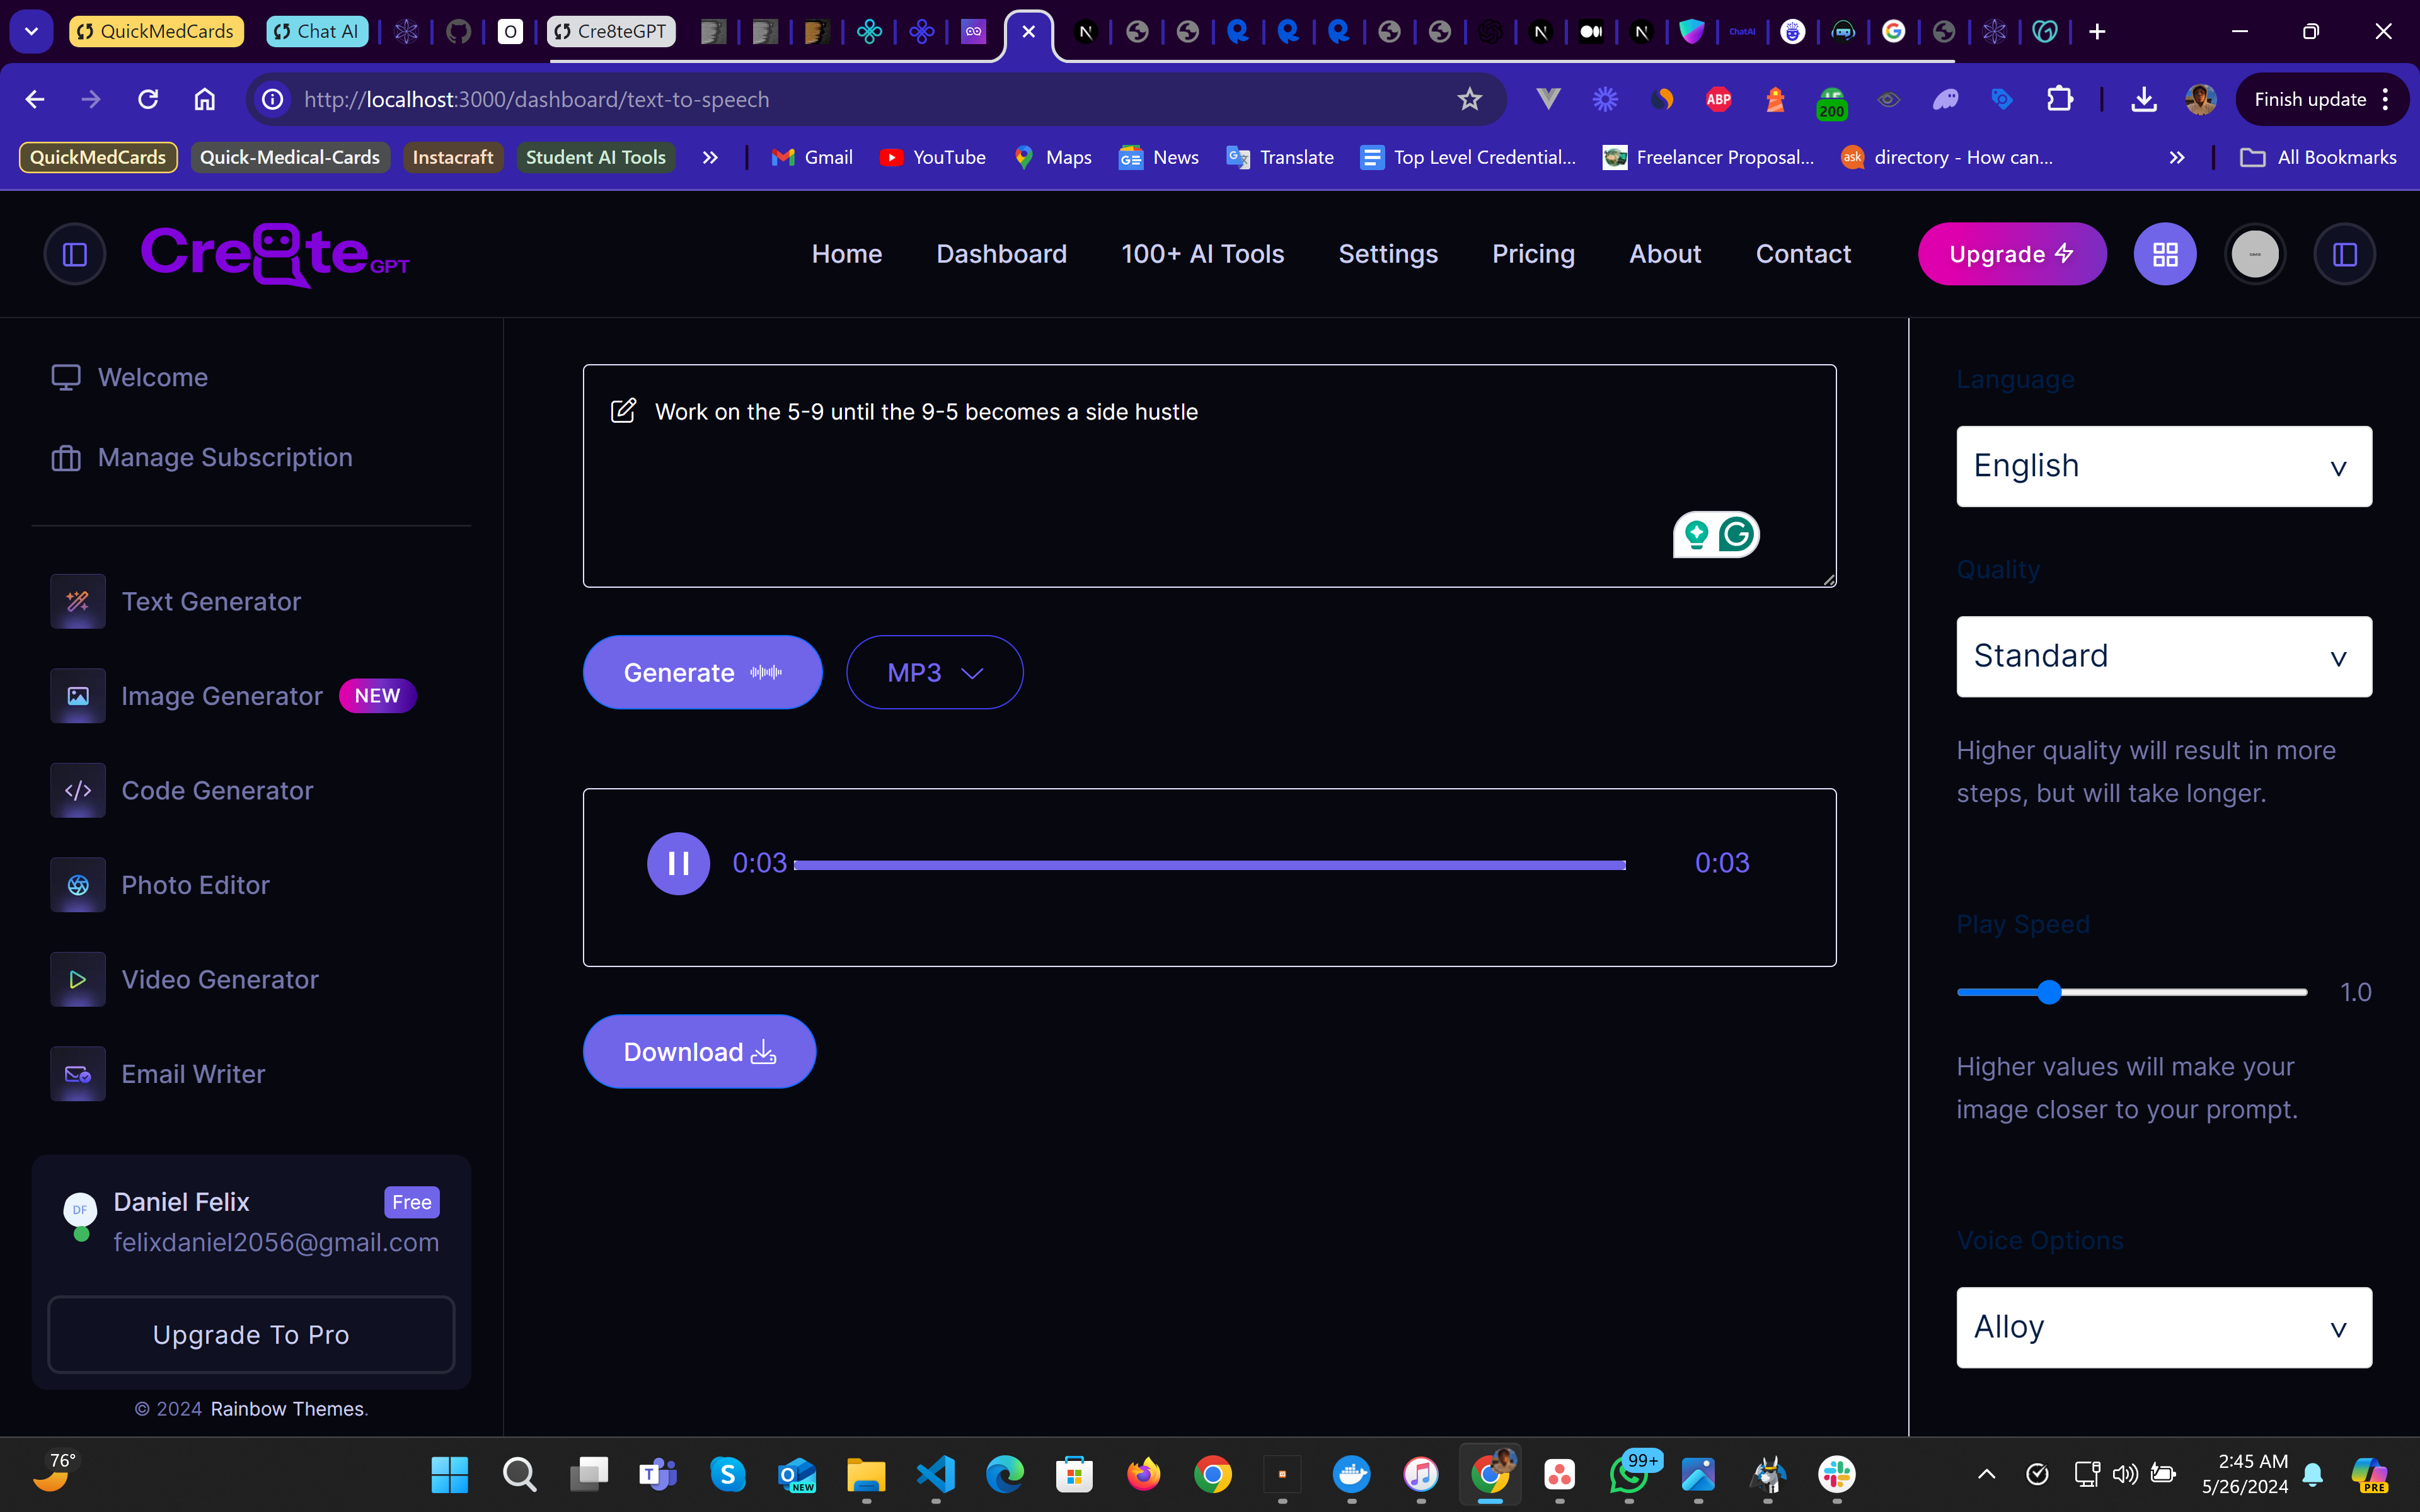This screenshot has height=1512, width=2420.
Task: Open the English language dropdown
Action: pyautogui.click(x=2163, y=467)
